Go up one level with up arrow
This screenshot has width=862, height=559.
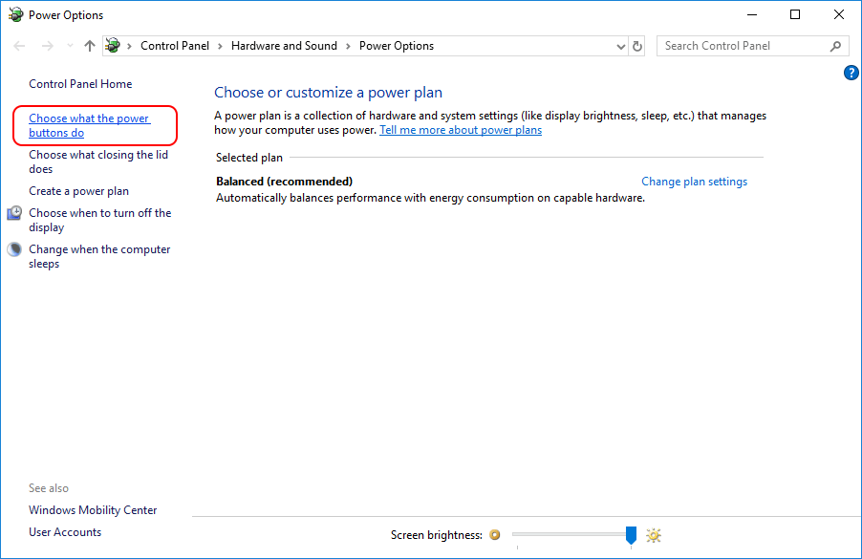coord(90,46)
